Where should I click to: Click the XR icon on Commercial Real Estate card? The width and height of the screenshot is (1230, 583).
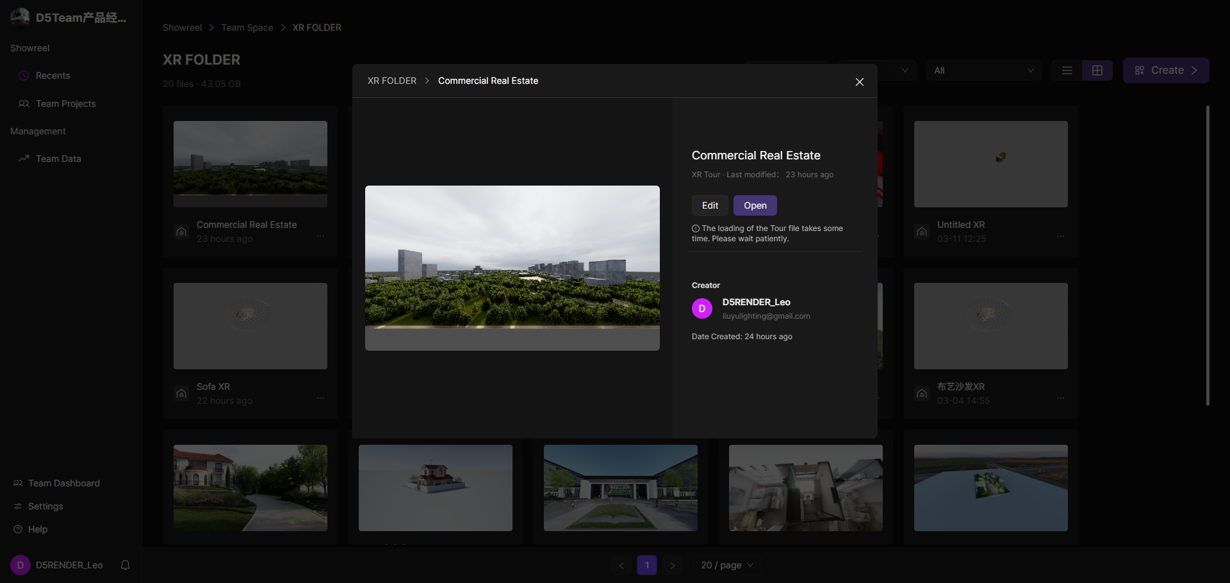click(x=181, y=232)
